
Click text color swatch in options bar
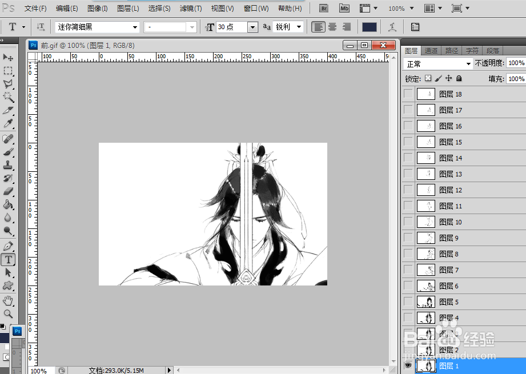(370, 27)
